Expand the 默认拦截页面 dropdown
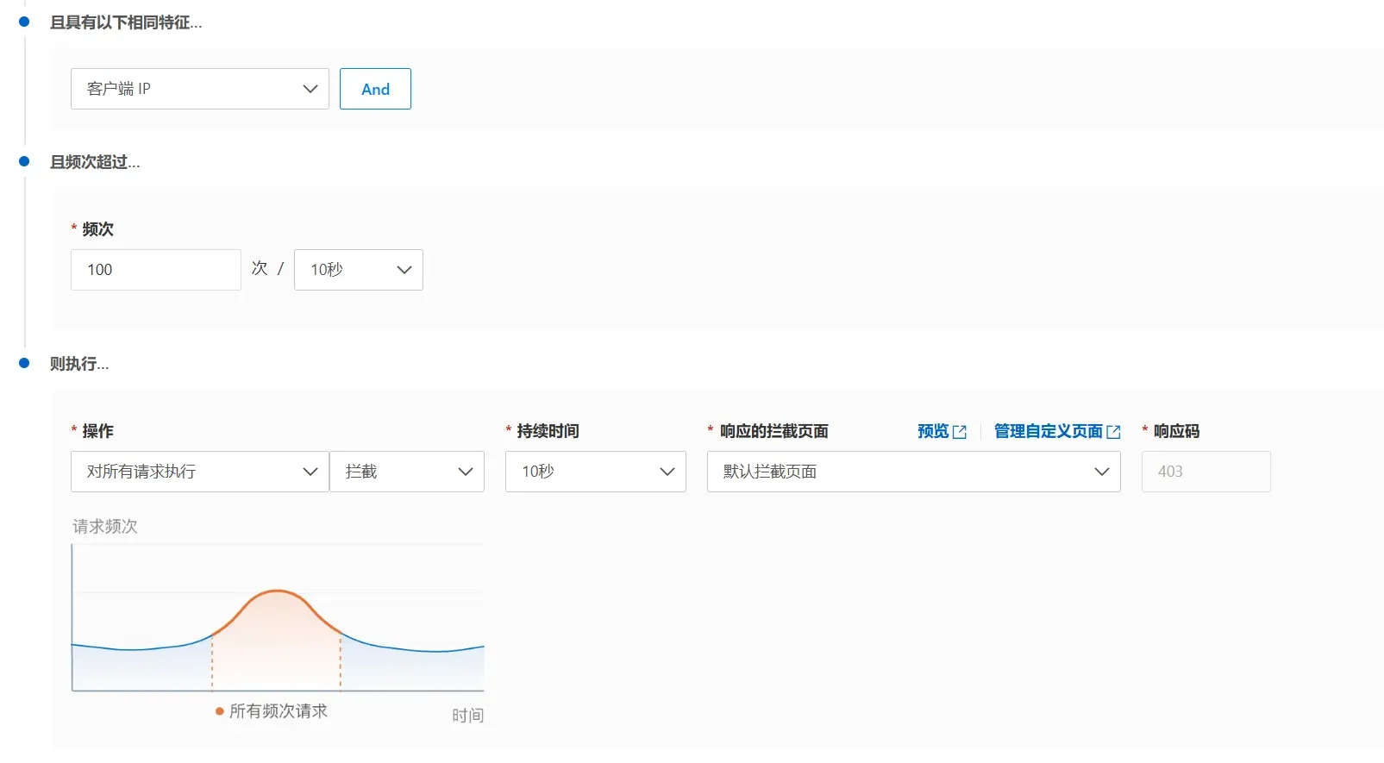The width and height of the screenshot is (1384, 763). click(x=914, y=472)
